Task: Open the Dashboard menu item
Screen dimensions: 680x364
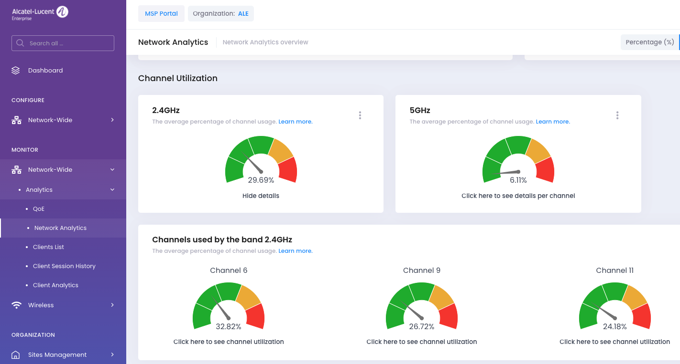Action: pos(63,71)
